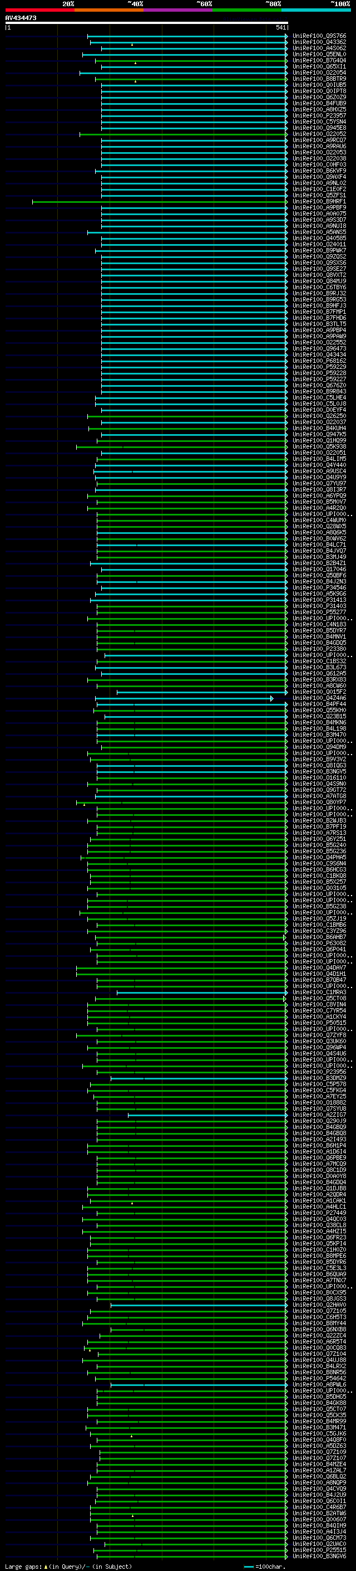Select the UniRef100_C0HF03 label
The height and width of the screenshot is (1571, 356).
[319, 164]
